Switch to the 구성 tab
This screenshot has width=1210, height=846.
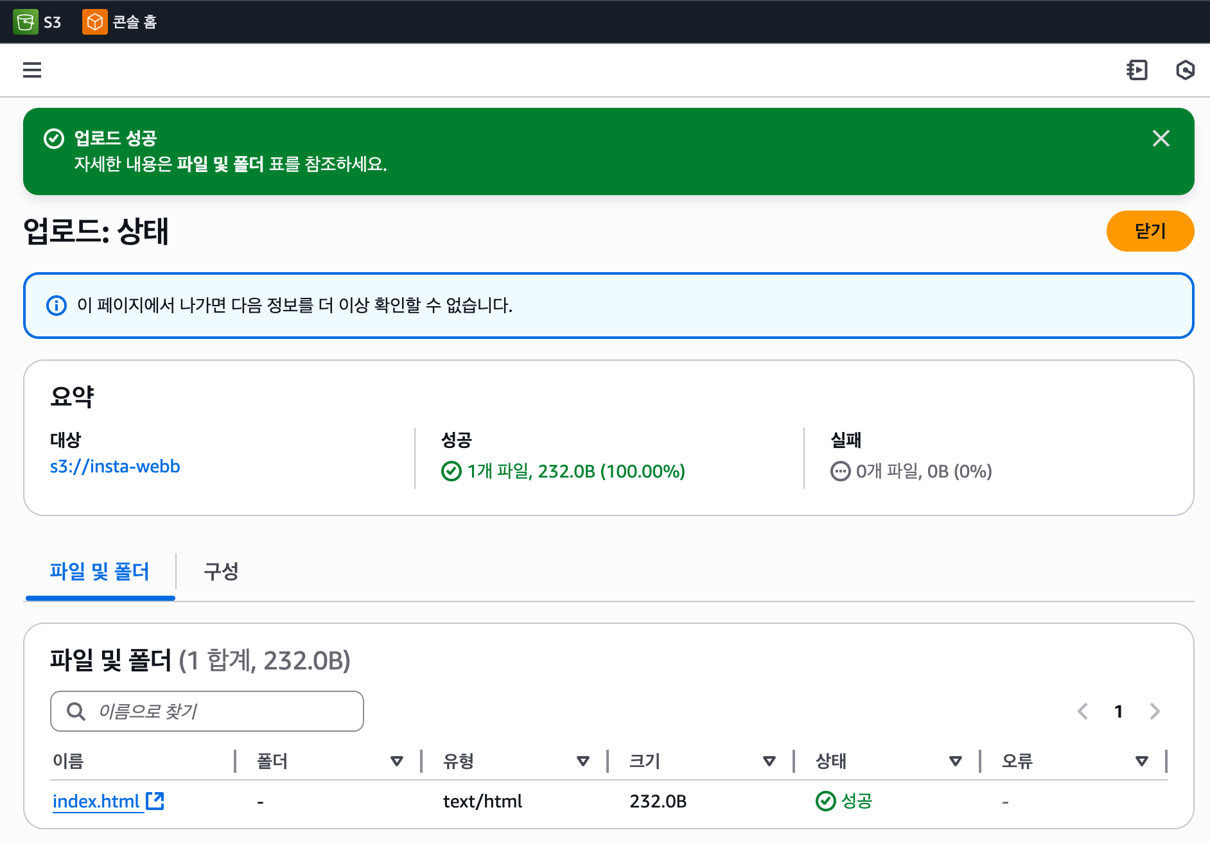[221, 571]
